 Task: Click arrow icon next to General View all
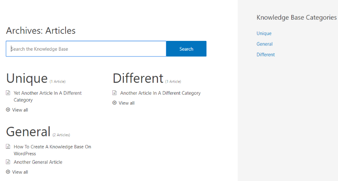(8, 172)
